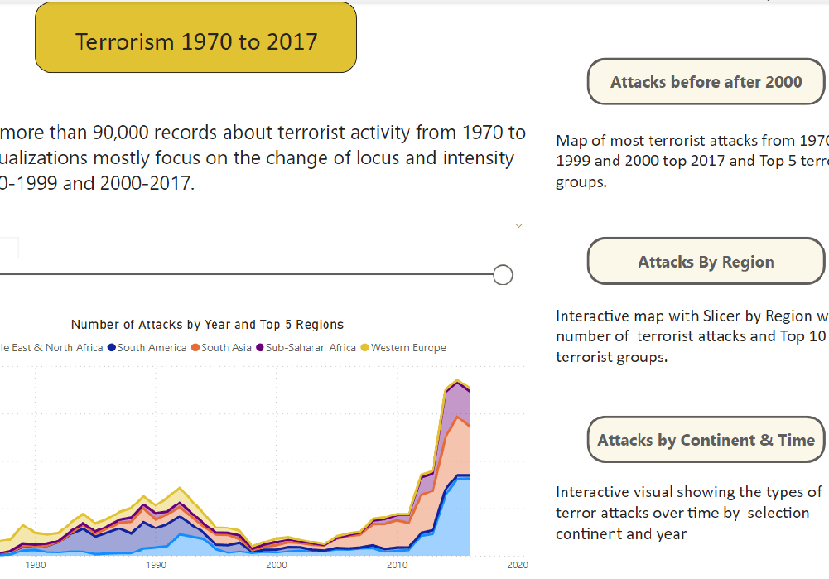Select the Sub-Saharan Africa legend marker
Screen dimensions: 829x579
(259, 347)
